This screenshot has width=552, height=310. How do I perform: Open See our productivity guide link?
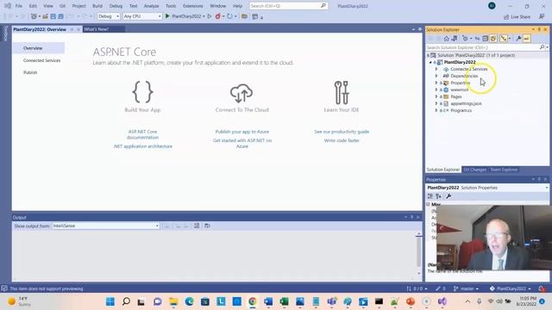click(x=342, y=132)
